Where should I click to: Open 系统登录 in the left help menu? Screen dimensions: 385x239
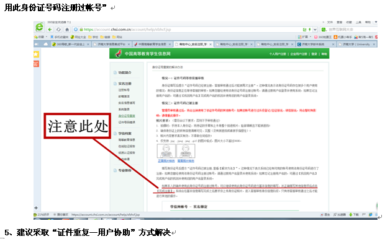[x=124, y=109]
